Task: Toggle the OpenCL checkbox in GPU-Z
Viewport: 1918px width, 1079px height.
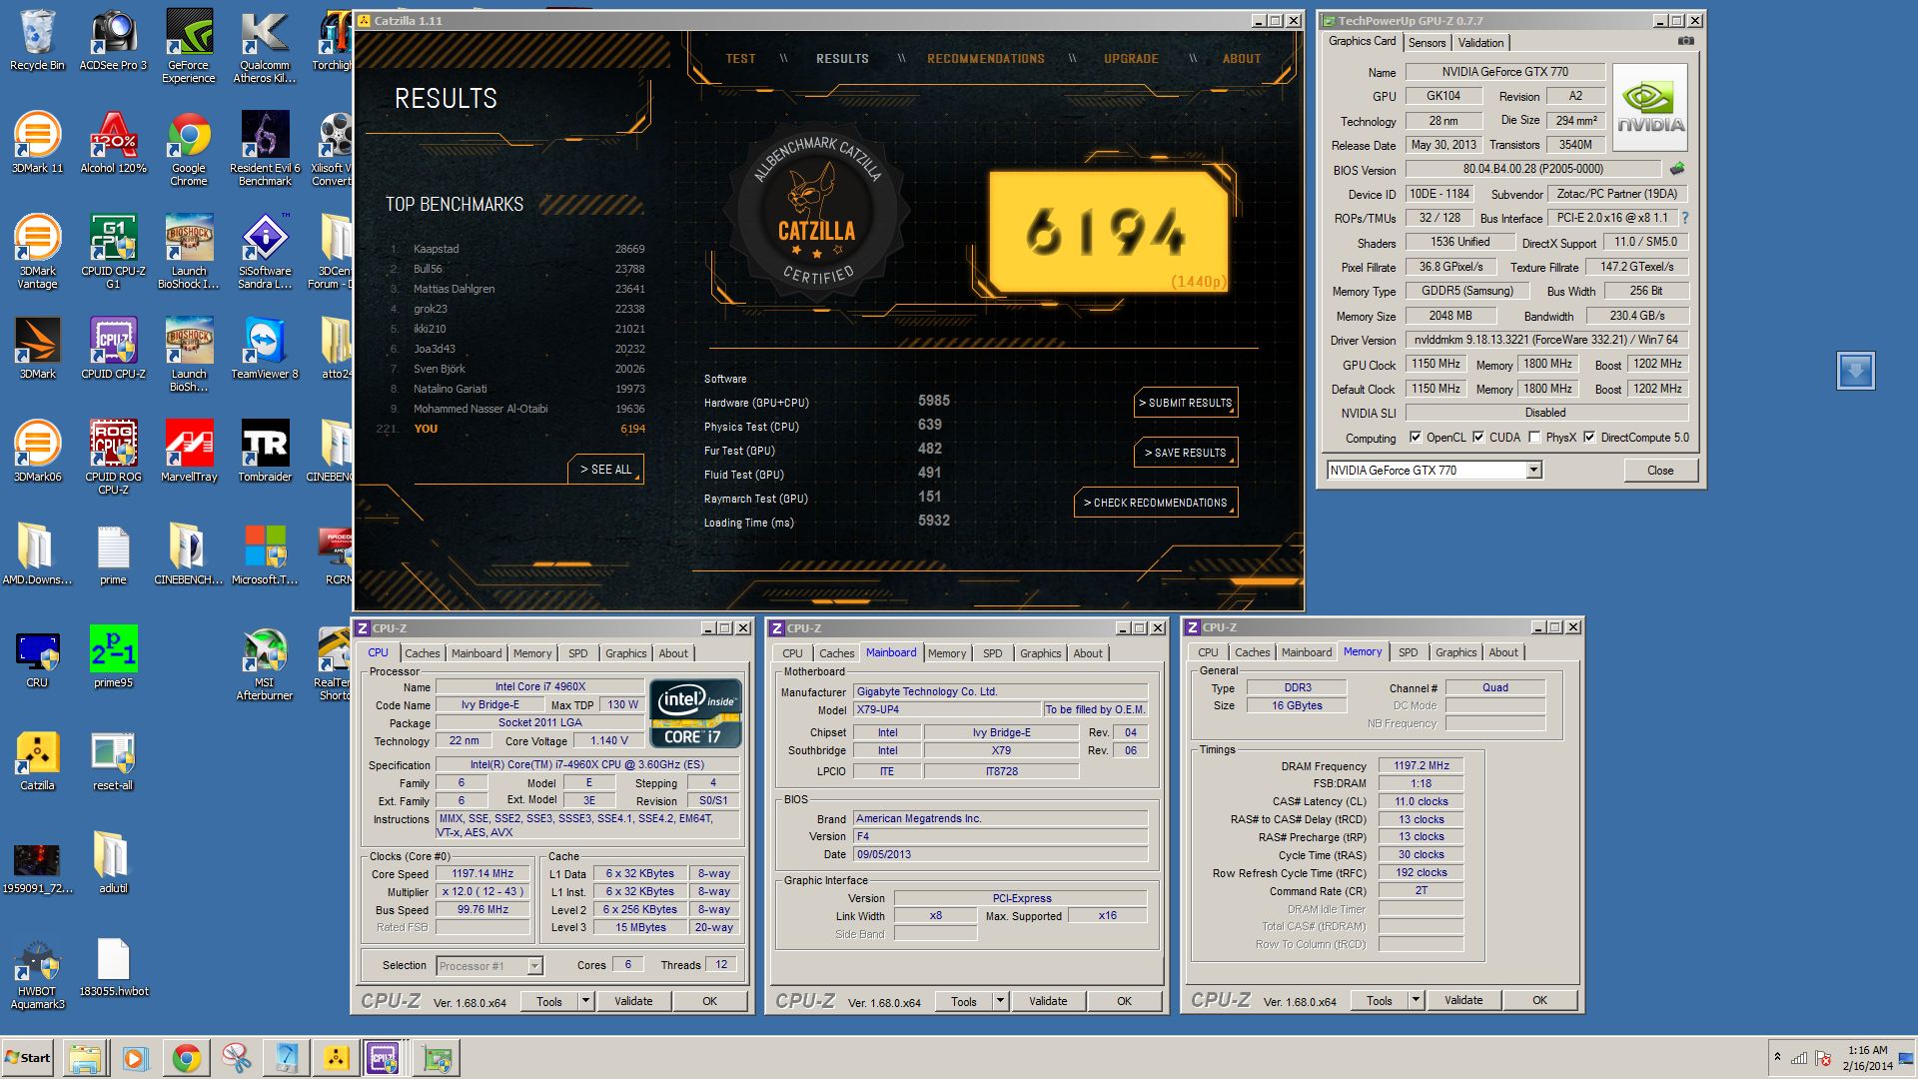Action: pyautogui.click(x=1416, y=438)
